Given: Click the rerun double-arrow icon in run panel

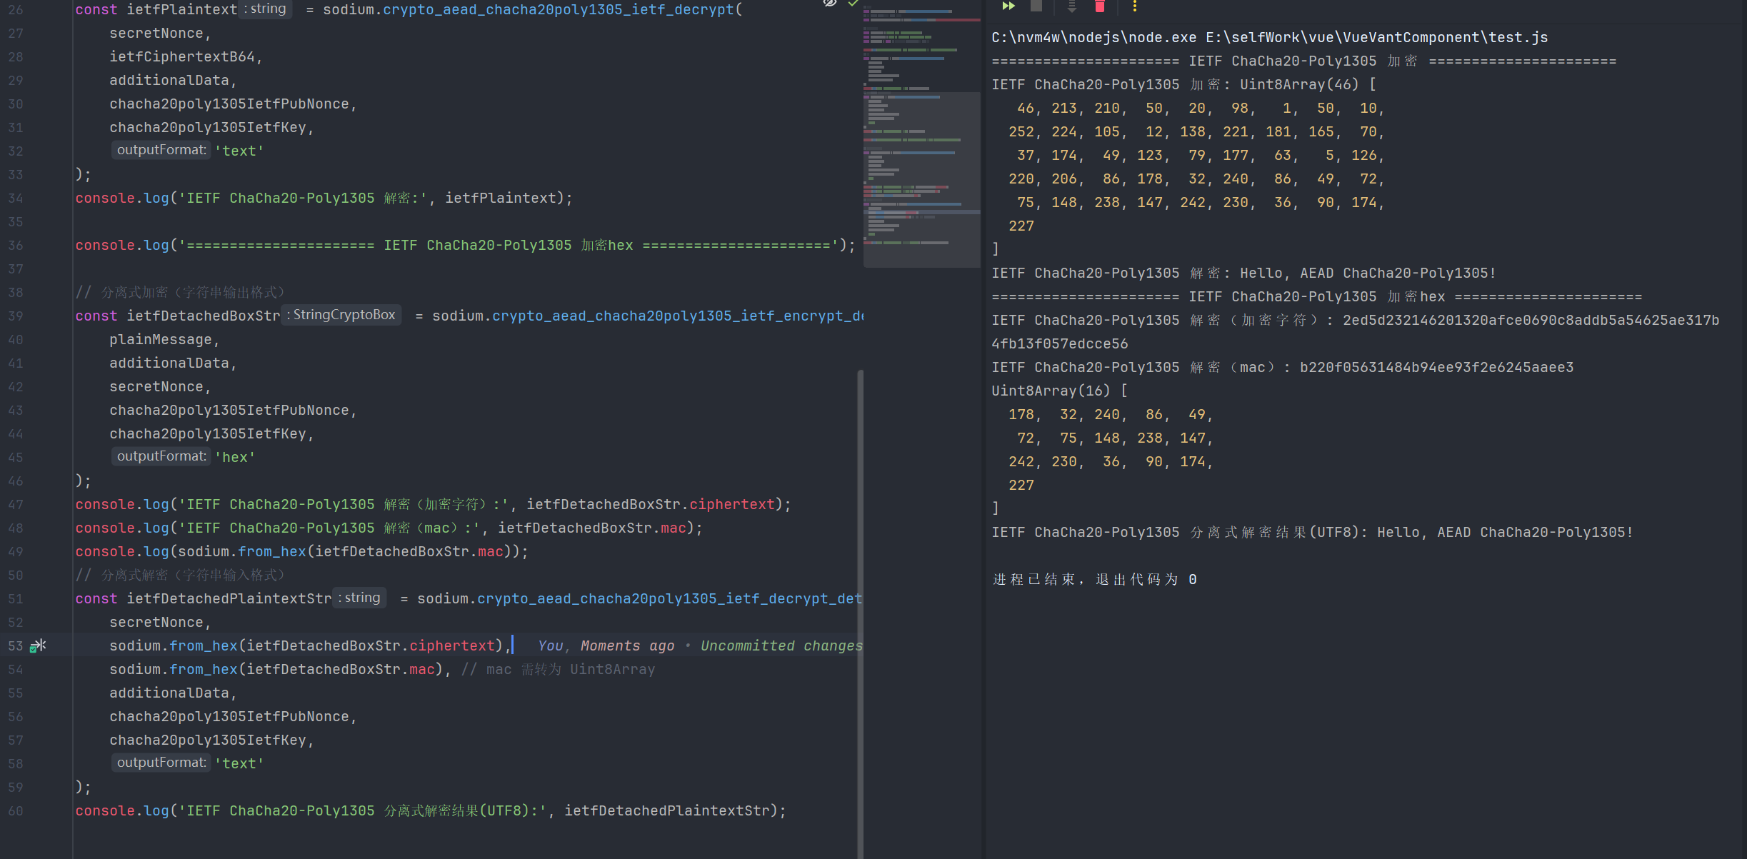Looking at the screenshot, I should (x=1008, y=6).
